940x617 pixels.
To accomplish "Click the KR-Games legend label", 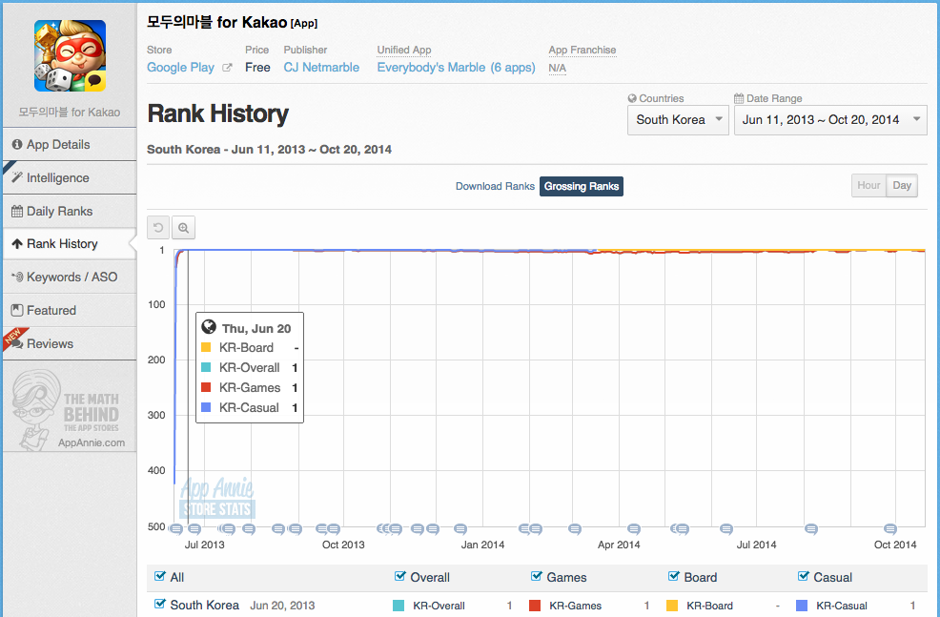I will [x=575, y=606].
